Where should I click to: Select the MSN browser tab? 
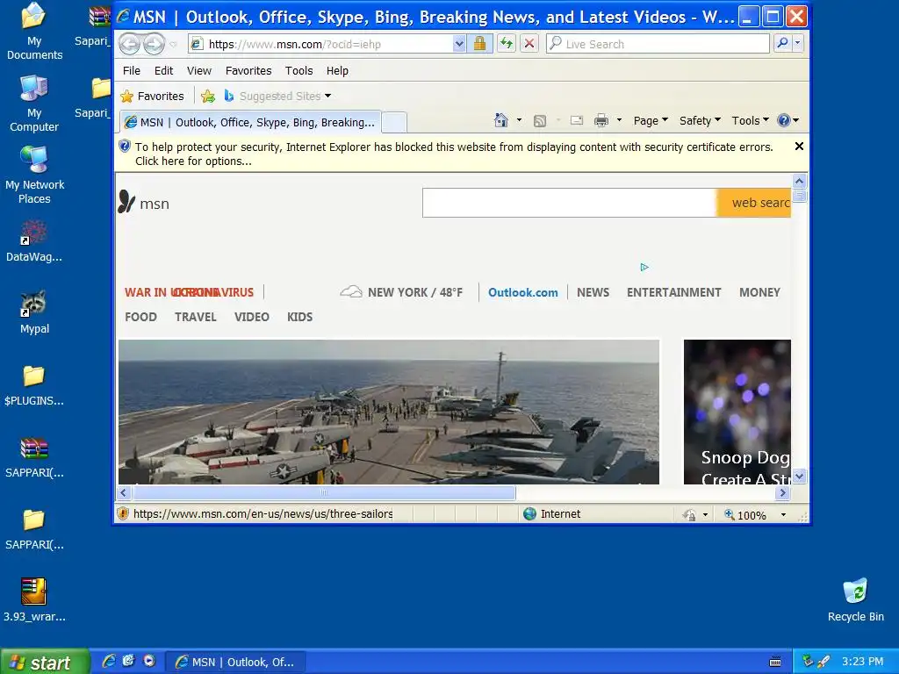pyautogui.click(x=250, y=122)
